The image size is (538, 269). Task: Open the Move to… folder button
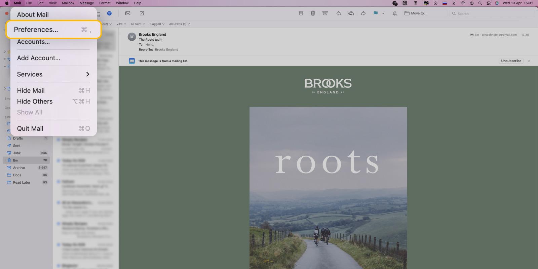click(416, 13)
